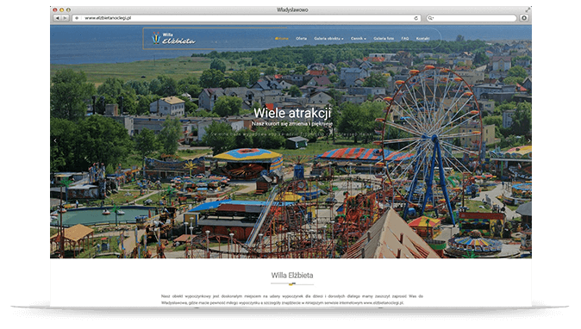The image size is (581, 329).
Task: Click the add bookmark plus icon
Action: (77, 18)
